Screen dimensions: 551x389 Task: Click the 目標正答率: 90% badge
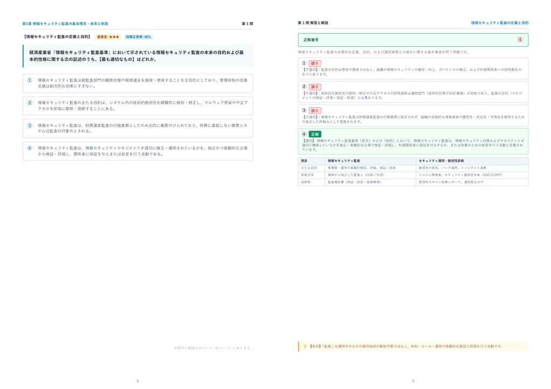pyautogui.click(x=138, y=37)
